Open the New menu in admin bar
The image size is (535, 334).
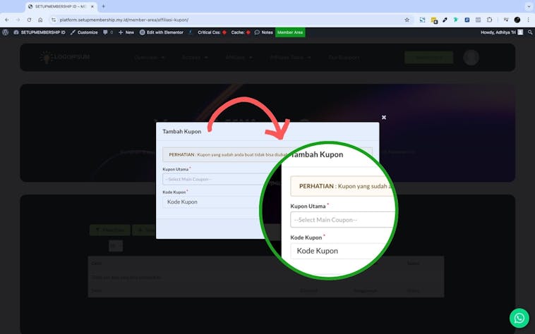[126, 32]
